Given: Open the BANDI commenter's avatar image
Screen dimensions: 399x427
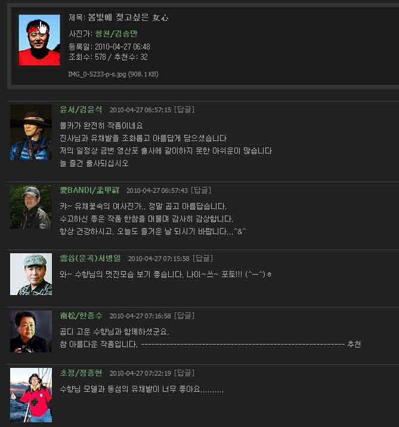Looking at the screenshot, I should (x=31, y=207).
